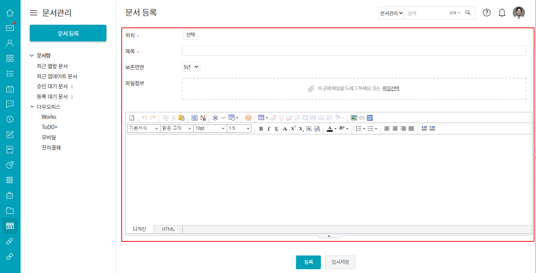
Task: Open the 10pt font size dropdown
Action: click(x=210, y=129)
